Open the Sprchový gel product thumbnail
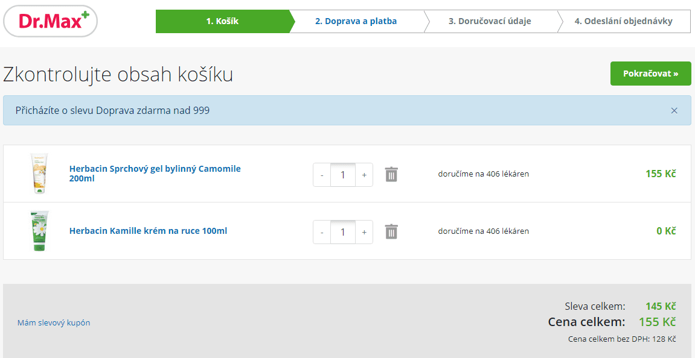The image size is (695, 358). tap(39, 174)
